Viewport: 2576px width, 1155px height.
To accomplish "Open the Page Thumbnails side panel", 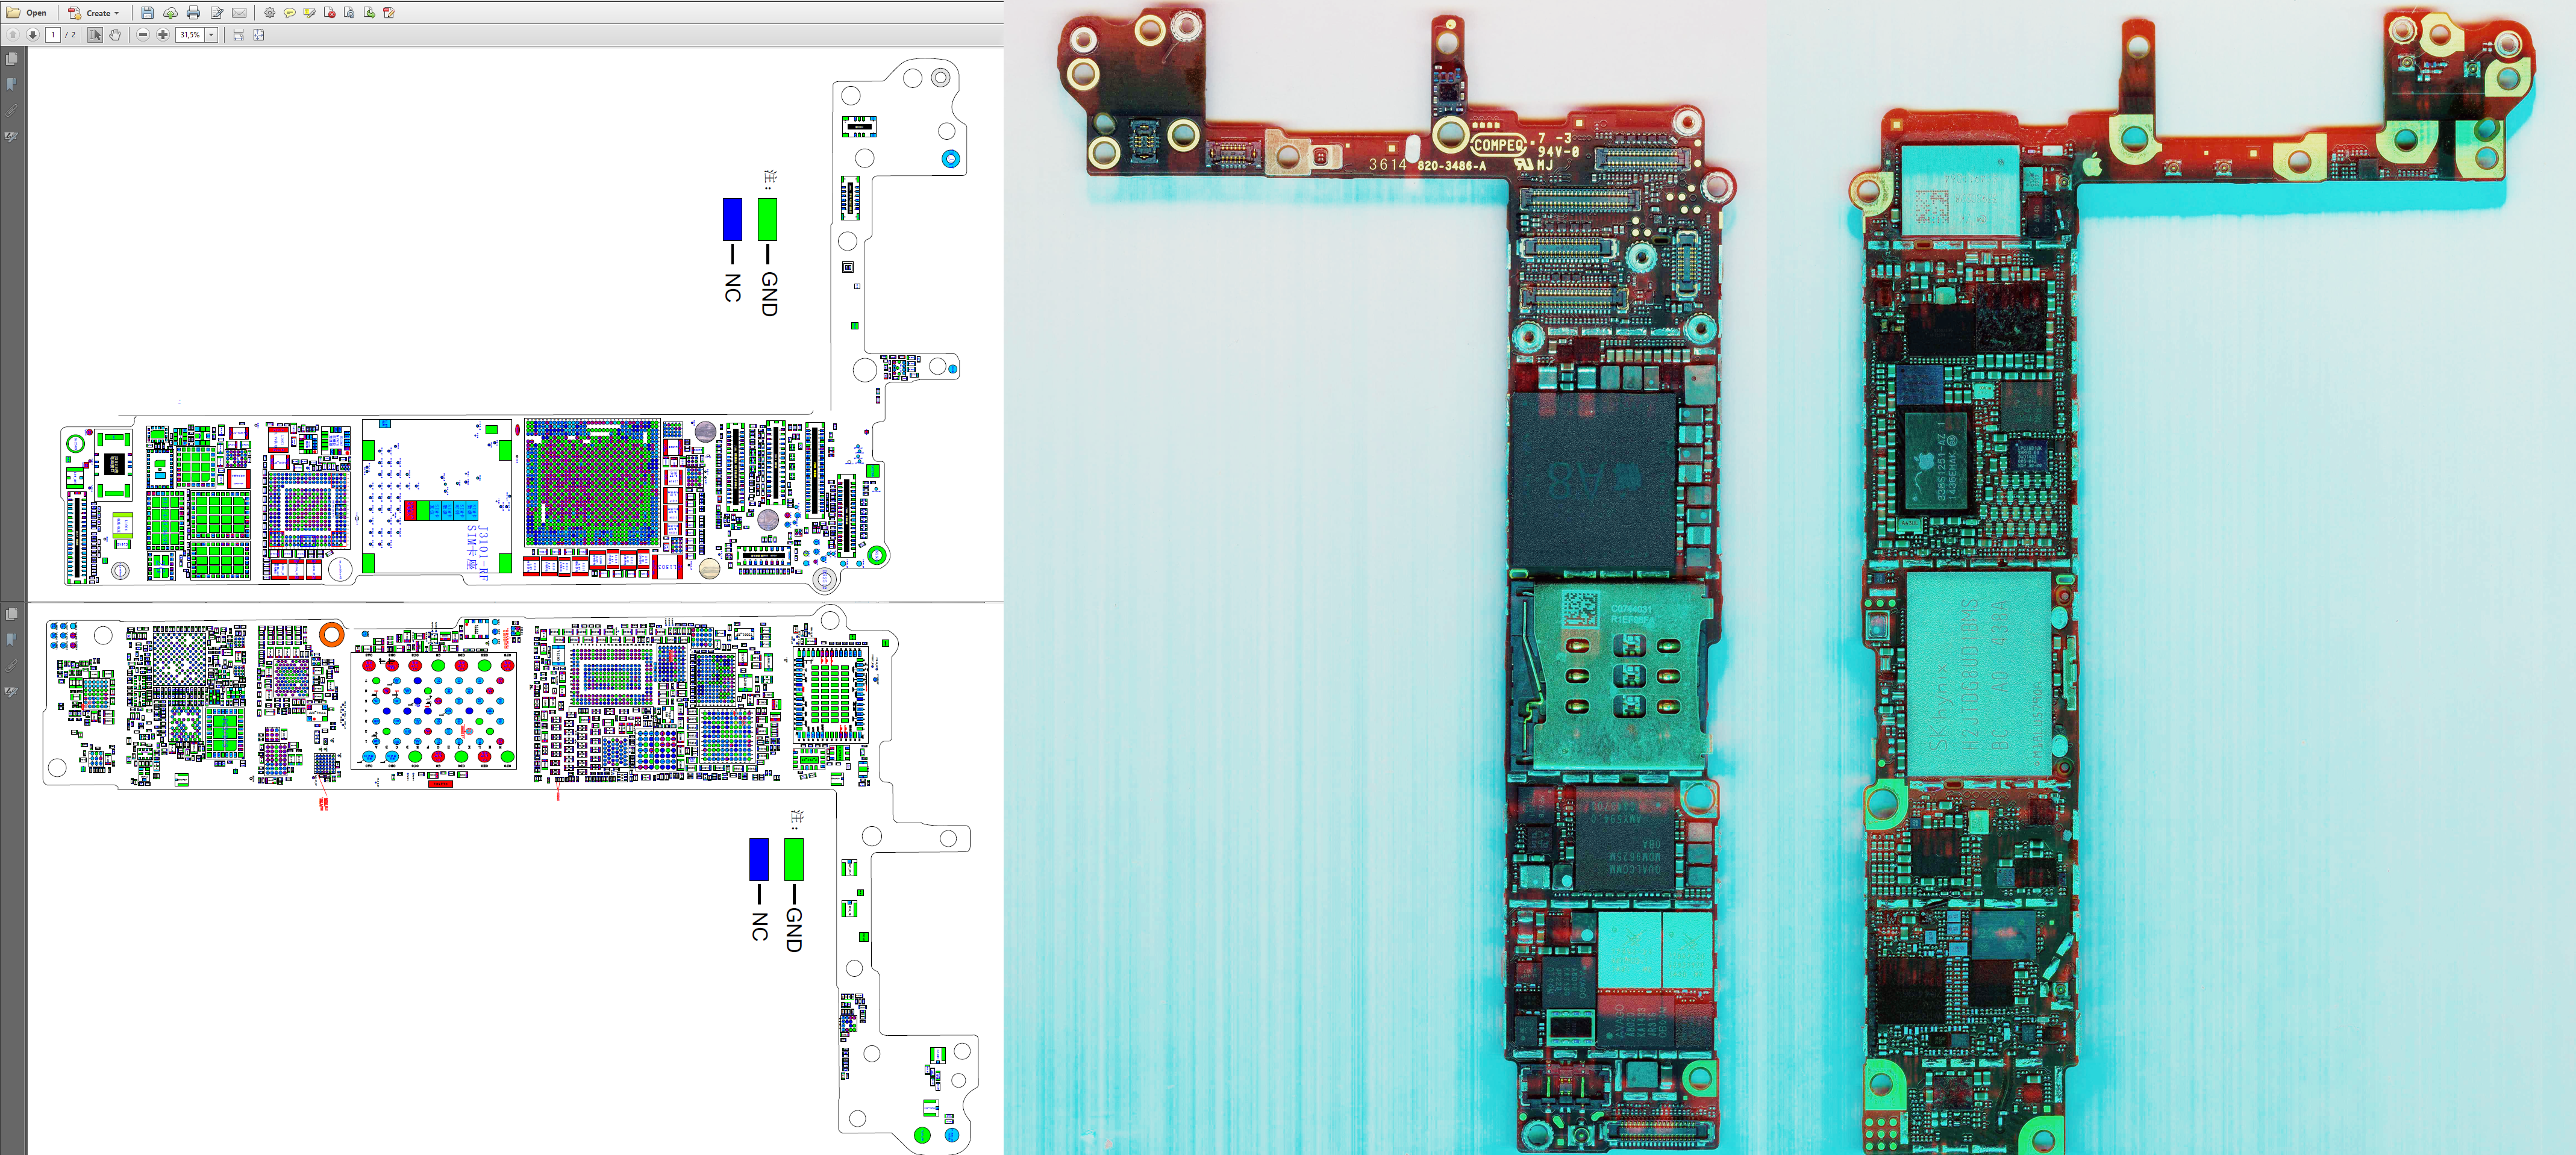I will [x=12, y=59].
